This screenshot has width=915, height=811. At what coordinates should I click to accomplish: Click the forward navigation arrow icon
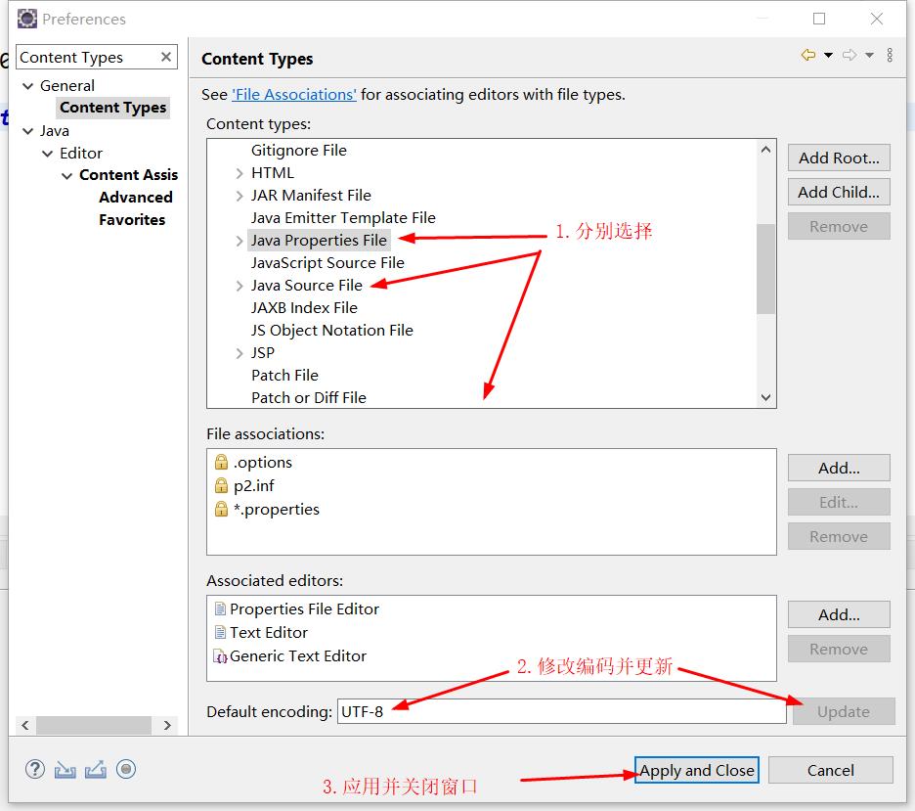[850, 55]
